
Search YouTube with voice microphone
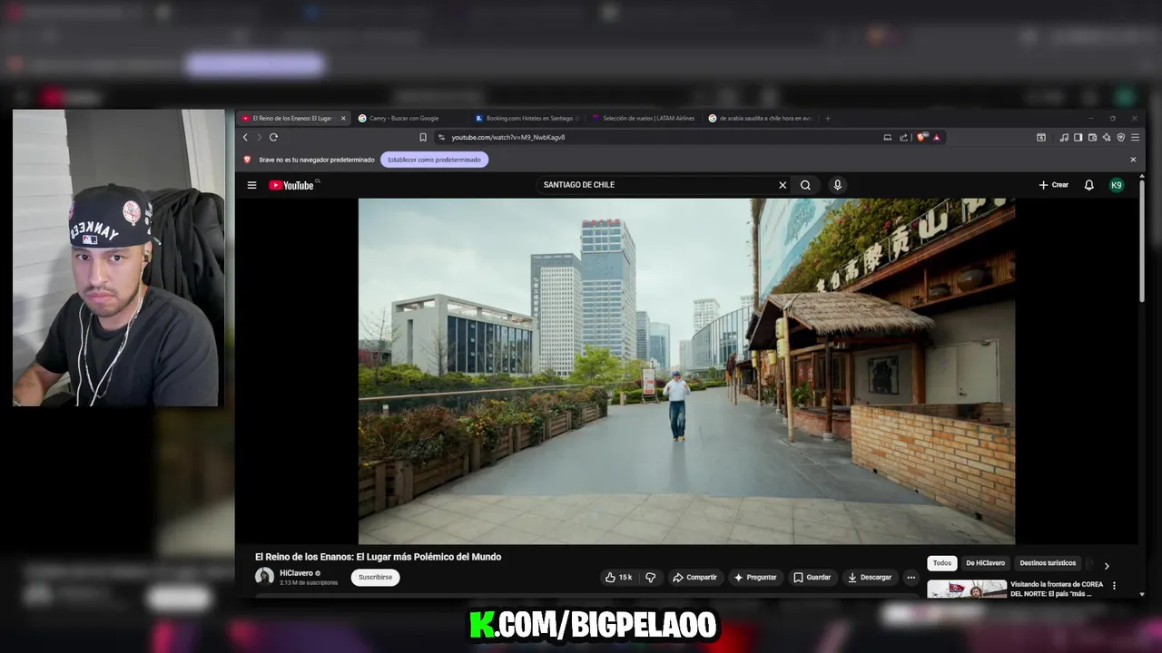coord(837,185)
